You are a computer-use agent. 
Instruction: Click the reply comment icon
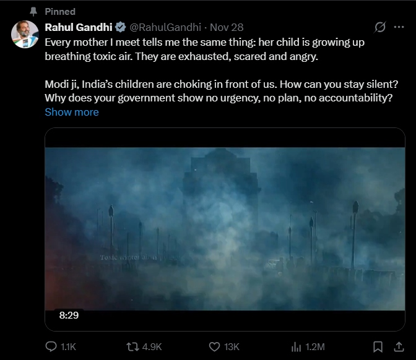[x=52, y=347]
